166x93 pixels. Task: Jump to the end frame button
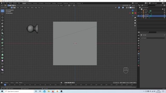(x=74, y=83)
